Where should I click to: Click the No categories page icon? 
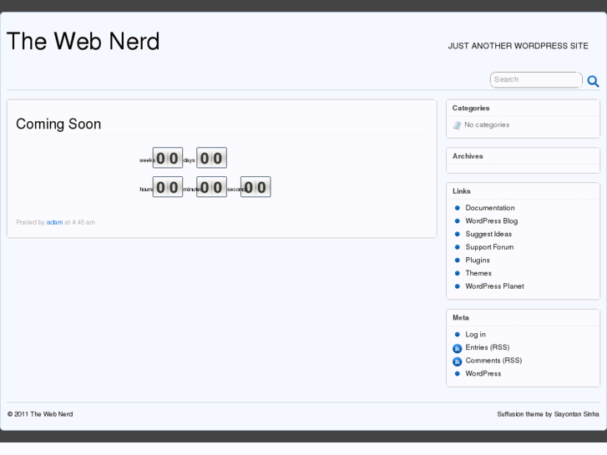pyautogui.click(x=458, y=125)
